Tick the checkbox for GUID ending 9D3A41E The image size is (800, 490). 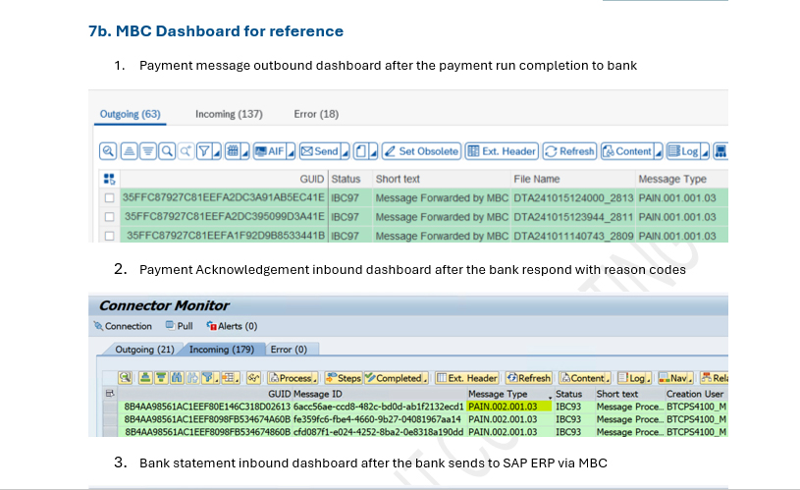point(109,216)
